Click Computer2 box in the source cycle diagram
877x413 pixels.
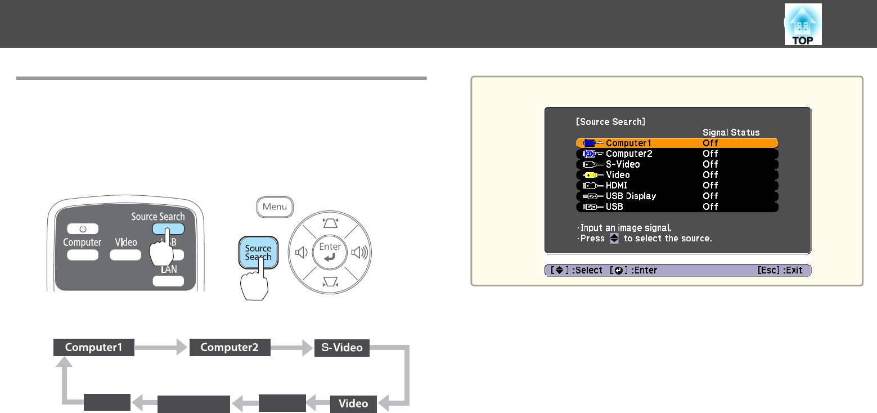[230, 347]
